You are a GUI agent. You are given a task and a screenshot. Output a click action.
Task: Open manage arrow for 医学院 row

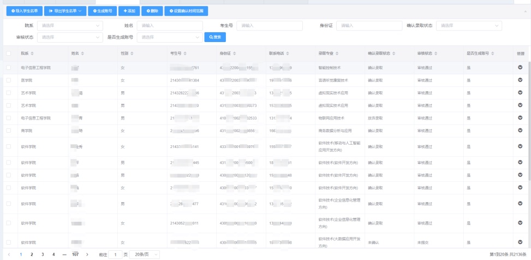coord(520,80)
